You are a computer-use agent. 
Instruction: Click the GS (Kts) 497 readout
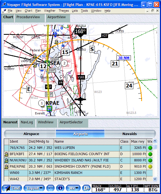[x=118, y=188]
